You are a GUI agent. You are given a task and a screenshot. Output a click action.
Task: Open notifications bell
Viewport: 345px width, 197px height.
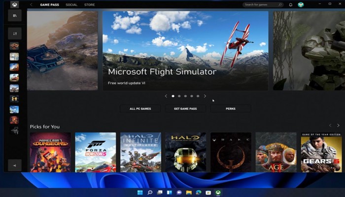290,4
